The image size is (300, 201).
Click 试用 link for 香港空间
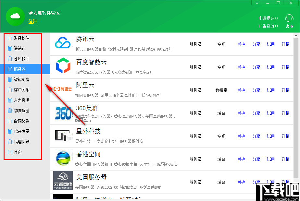271,159
